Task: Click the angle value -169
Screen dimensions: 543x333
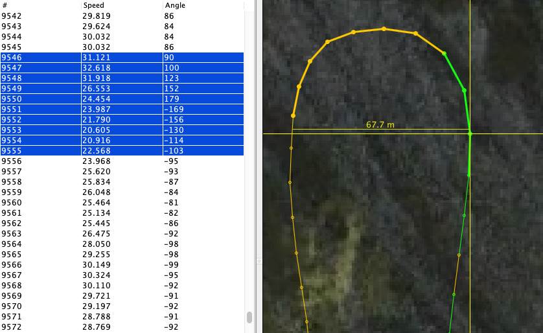Action: [174, 109]
